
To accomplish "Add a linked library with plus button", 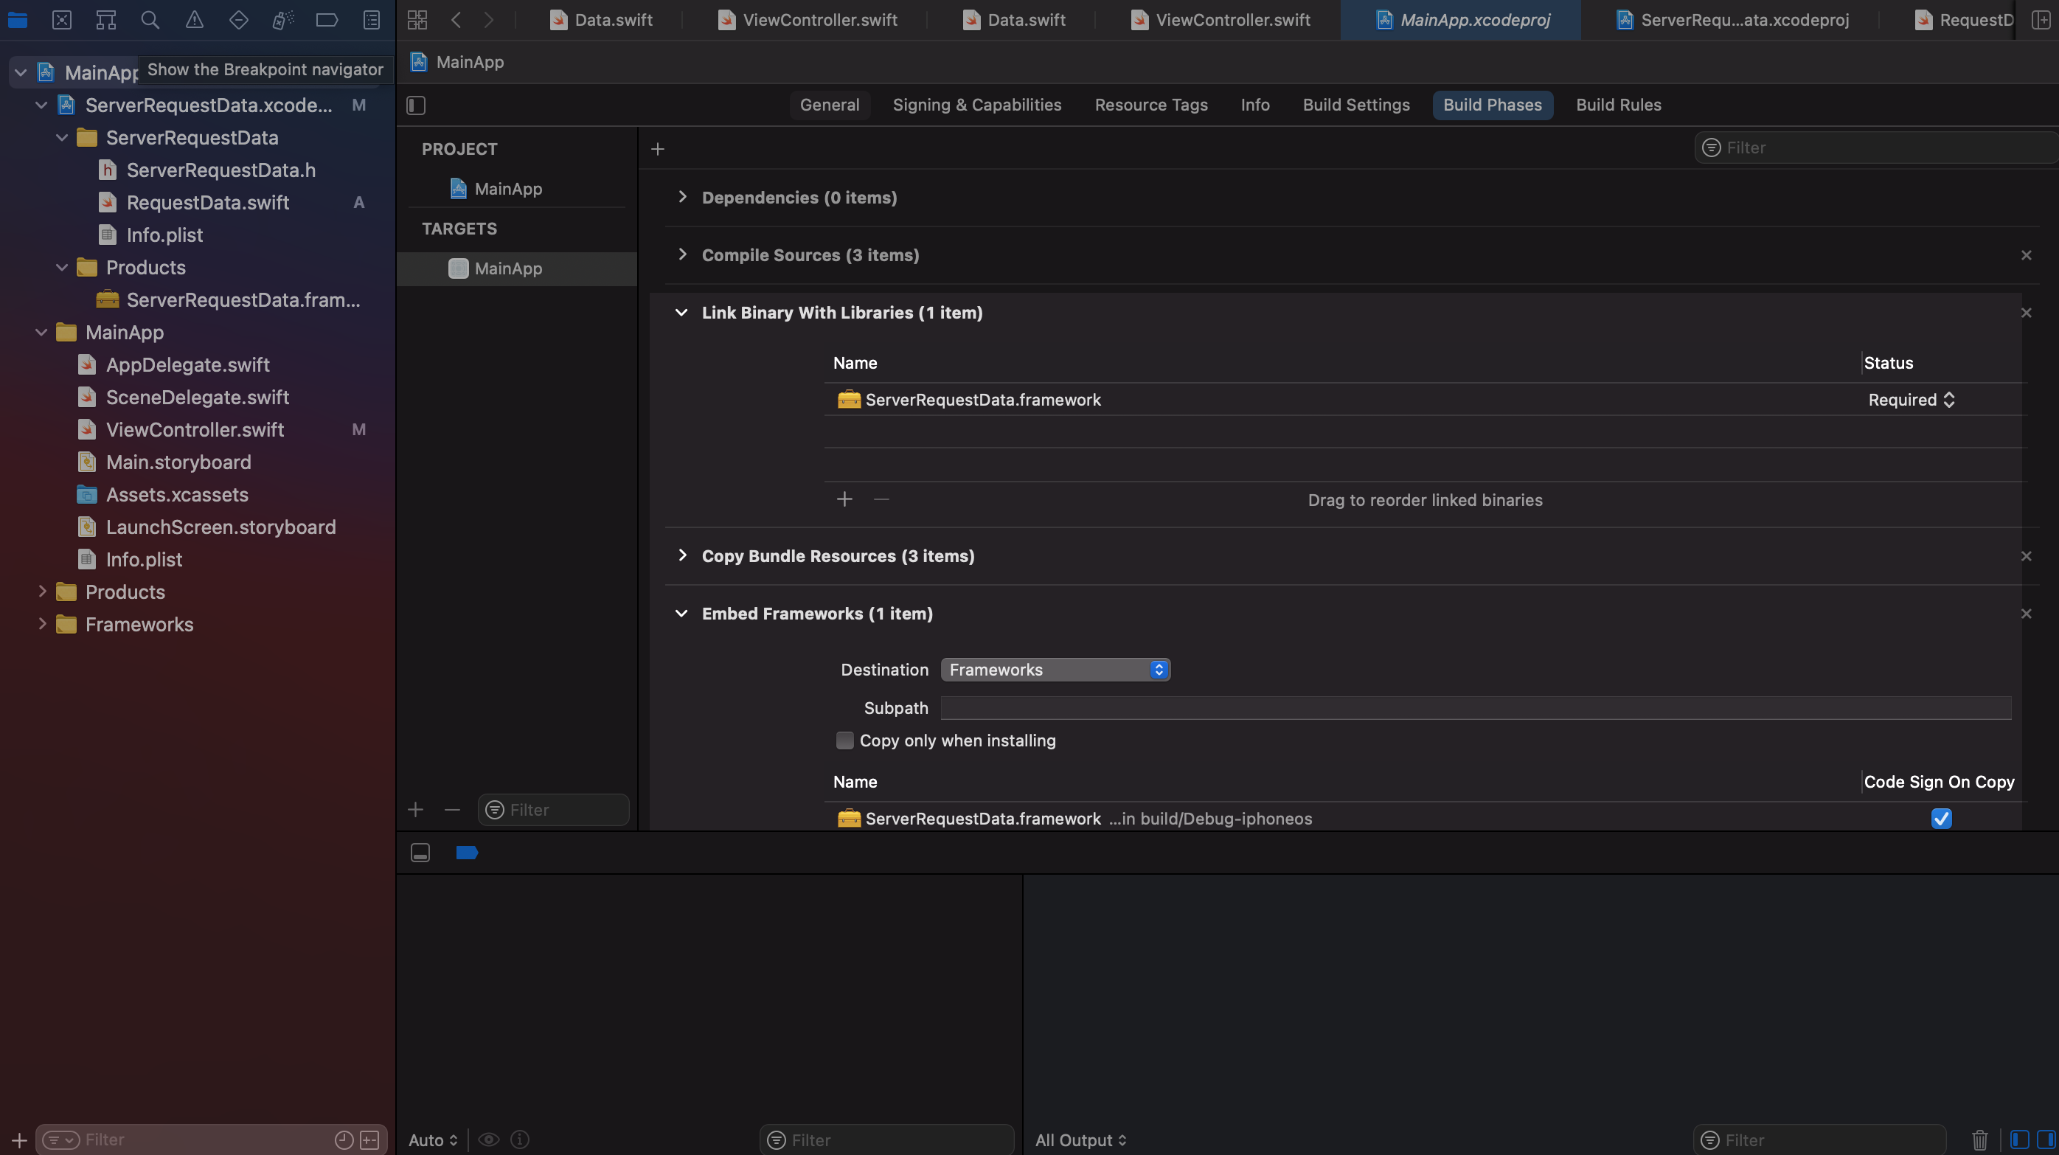I will click(844, 499).
